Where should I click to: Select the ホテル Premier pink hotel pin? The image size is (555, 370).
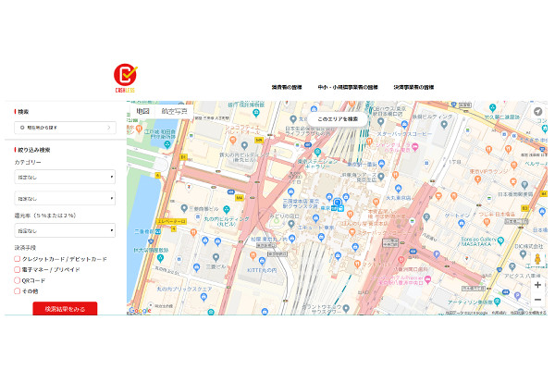[428, 279]
